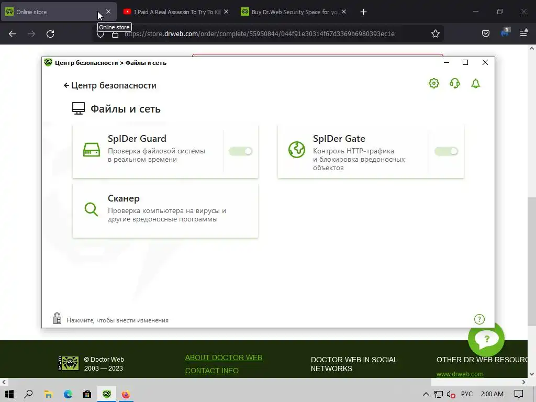Show hidden tray icons chevron
Screen dimensions: 536x402
[426, 394]
